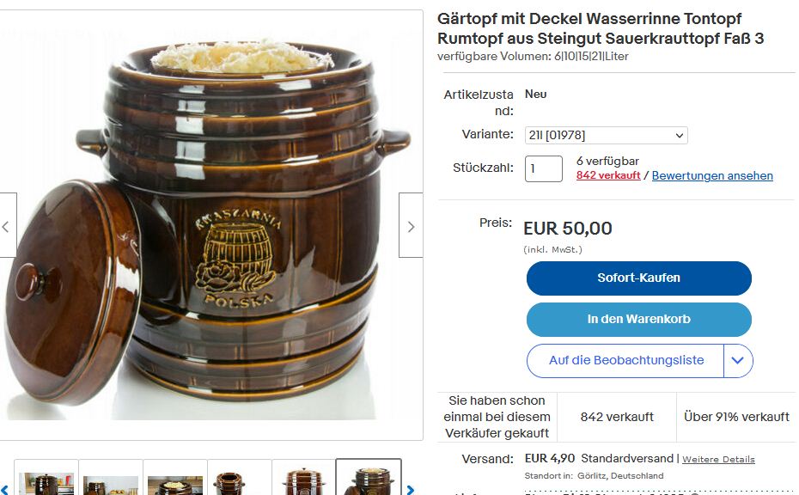Viewport: 799px width, 495px height.
Task: Expand watchlist options chevron button
Action: click(738, 361)
